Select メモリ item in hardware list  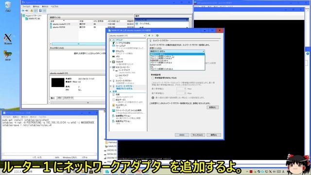coord(118,56)
